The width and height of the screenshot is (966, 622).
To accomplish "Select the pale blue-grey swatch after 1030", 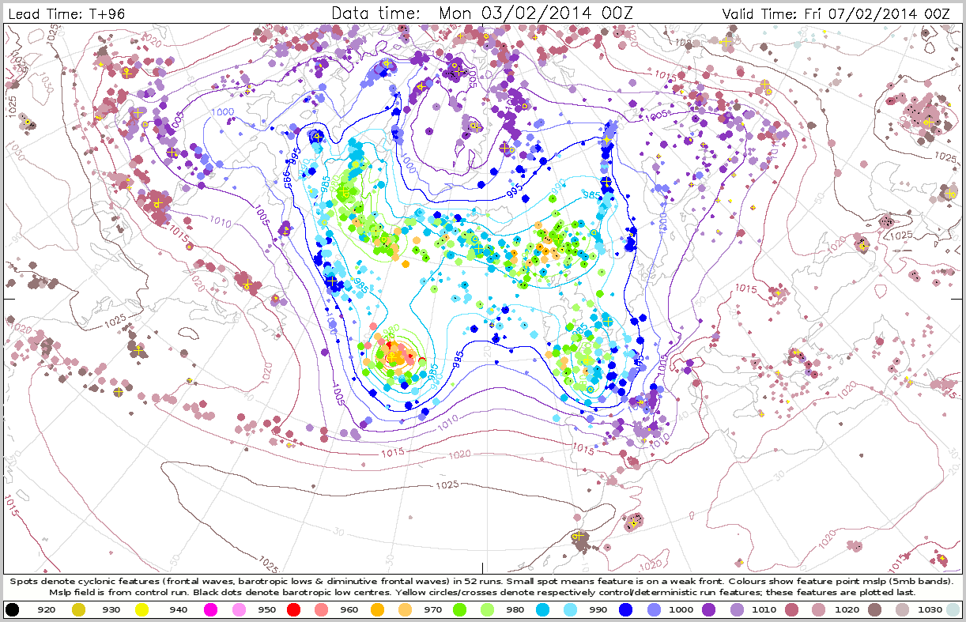I will (954, 609).
